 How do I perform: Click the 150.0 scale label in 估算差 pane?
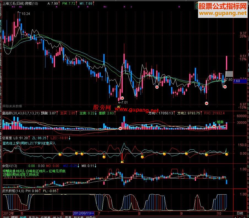(242, 145)
